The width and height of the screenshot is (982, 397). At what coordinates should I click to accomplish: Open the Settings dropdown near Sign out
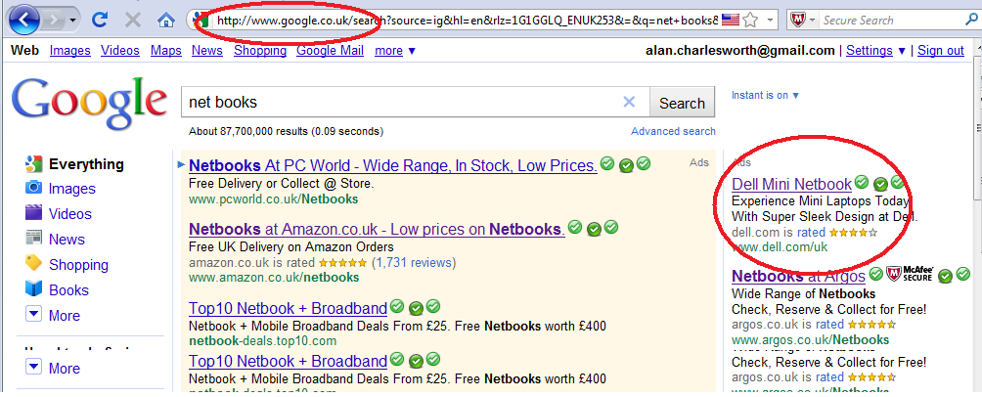[875, 51]
